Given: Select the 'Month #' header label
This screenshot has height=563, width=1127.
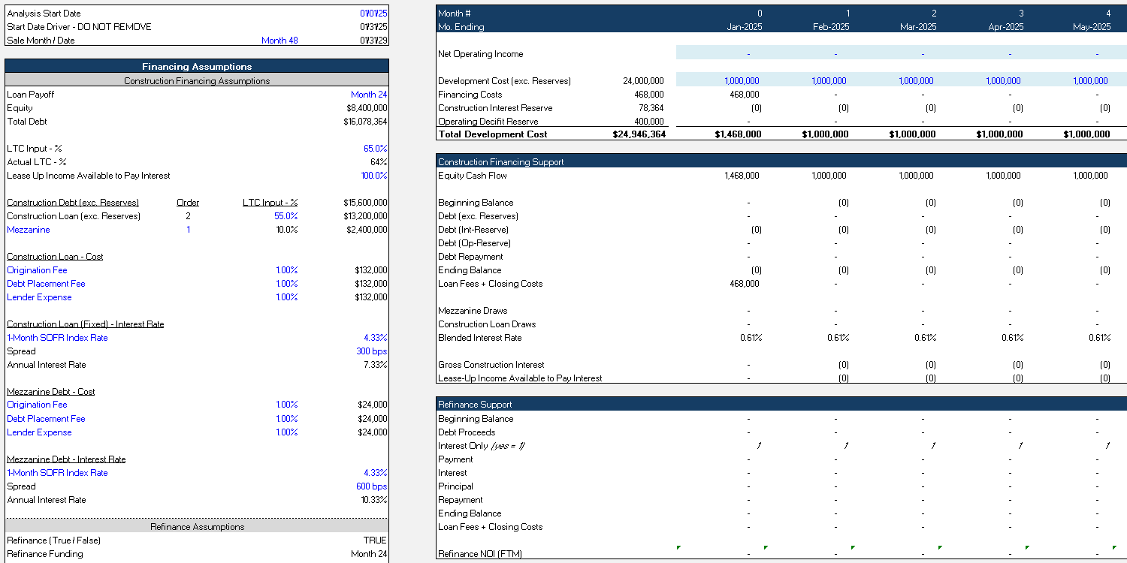Looking at the screenshot, I should (x=455, y=14).
